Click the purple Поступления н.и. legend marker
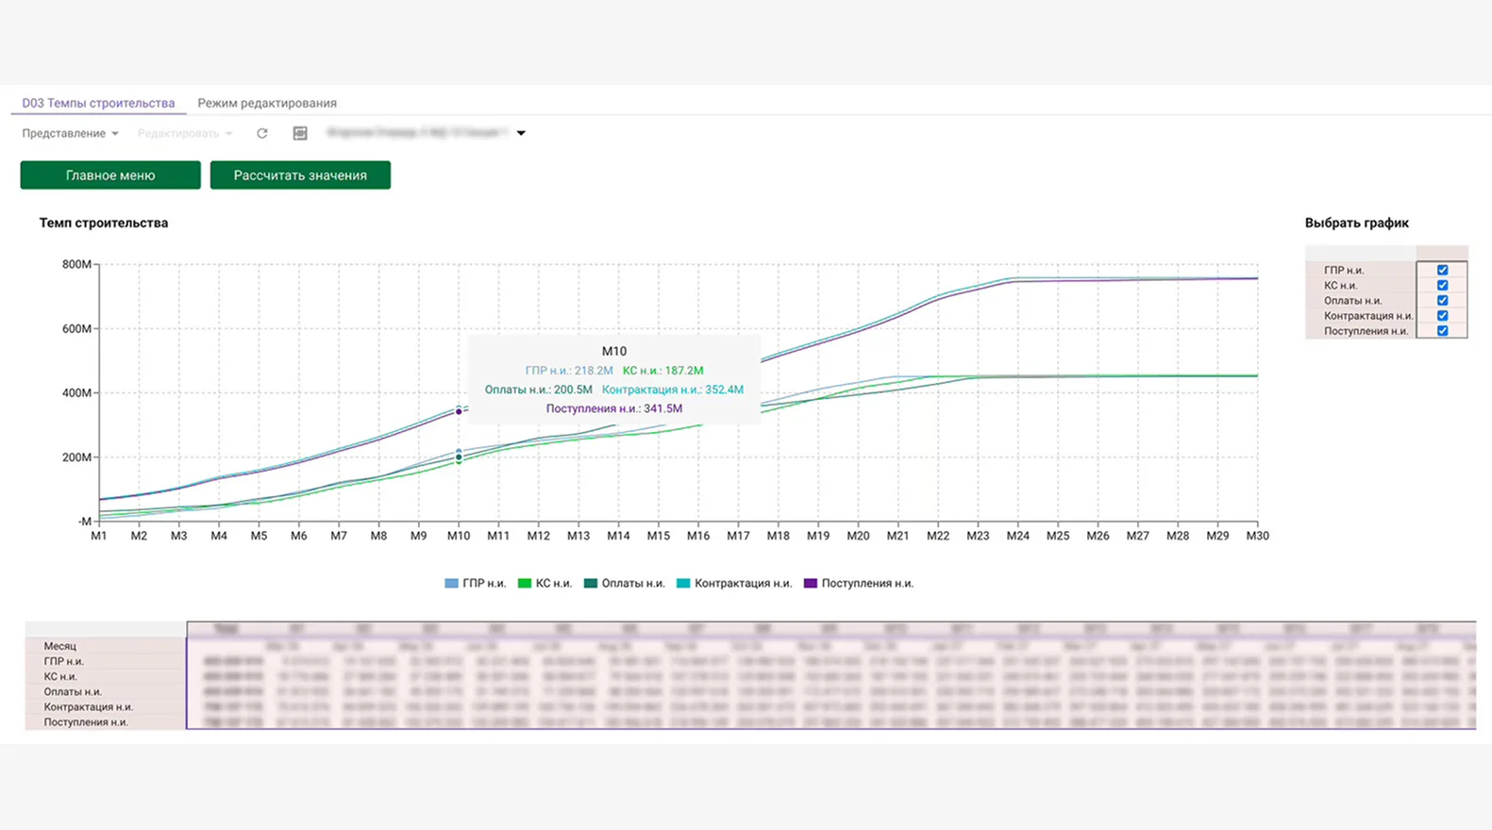 (810, 583)
